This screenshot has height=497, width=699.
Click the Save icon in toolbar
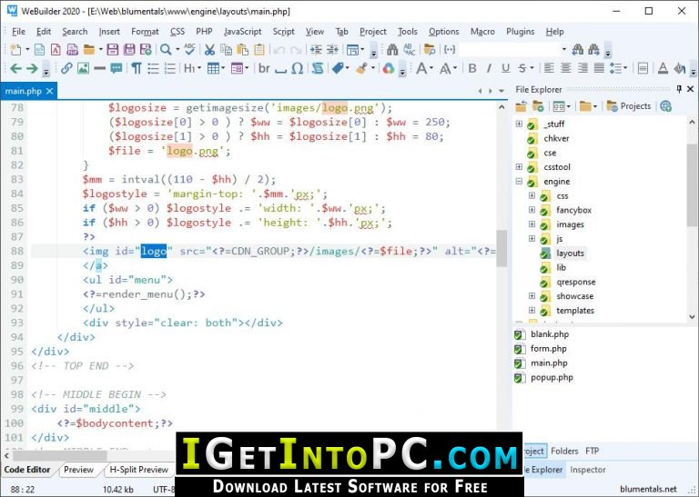[112, 49]
